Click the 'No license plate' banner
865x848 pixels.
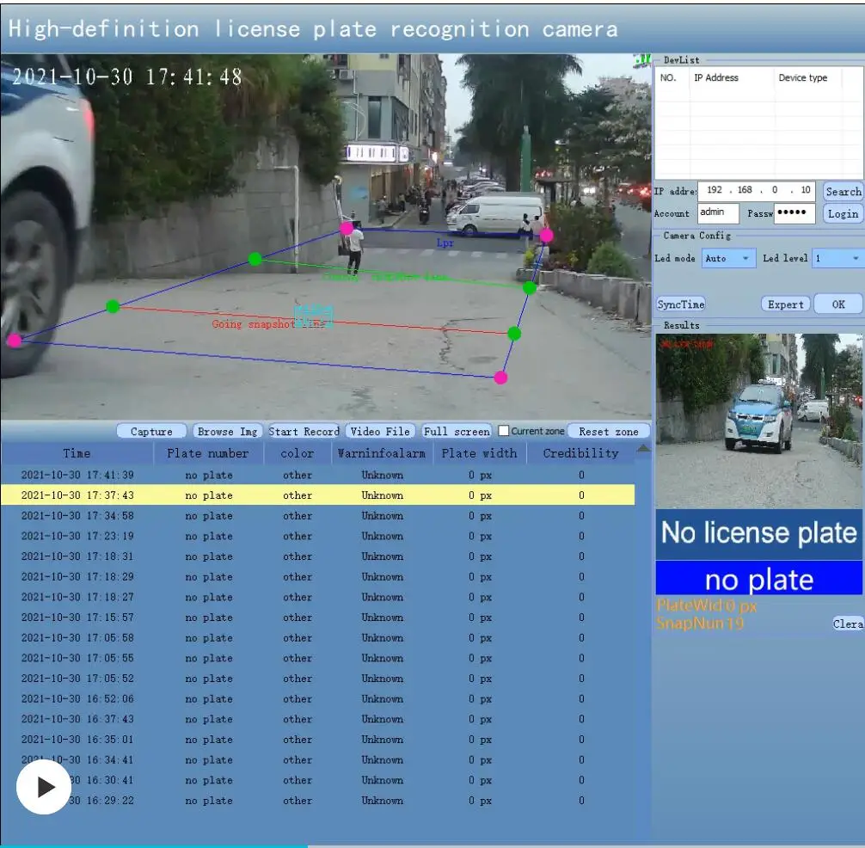tap(758, 533)
